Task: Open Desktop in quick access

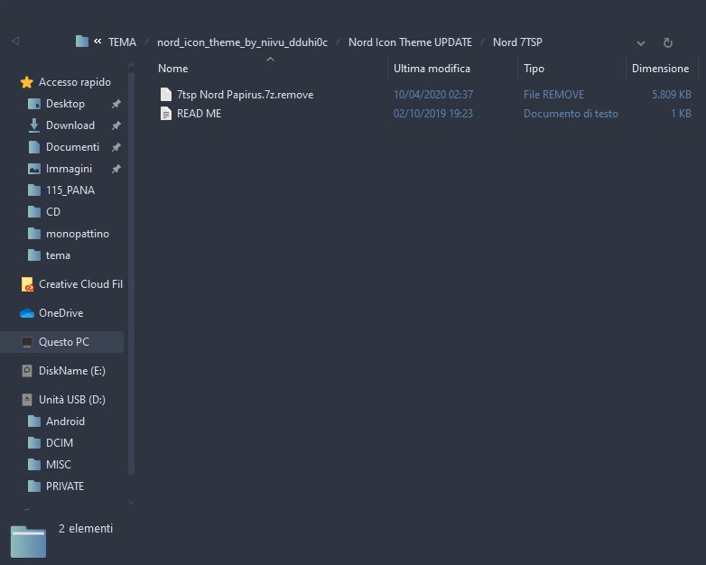Action: (65, 104)
